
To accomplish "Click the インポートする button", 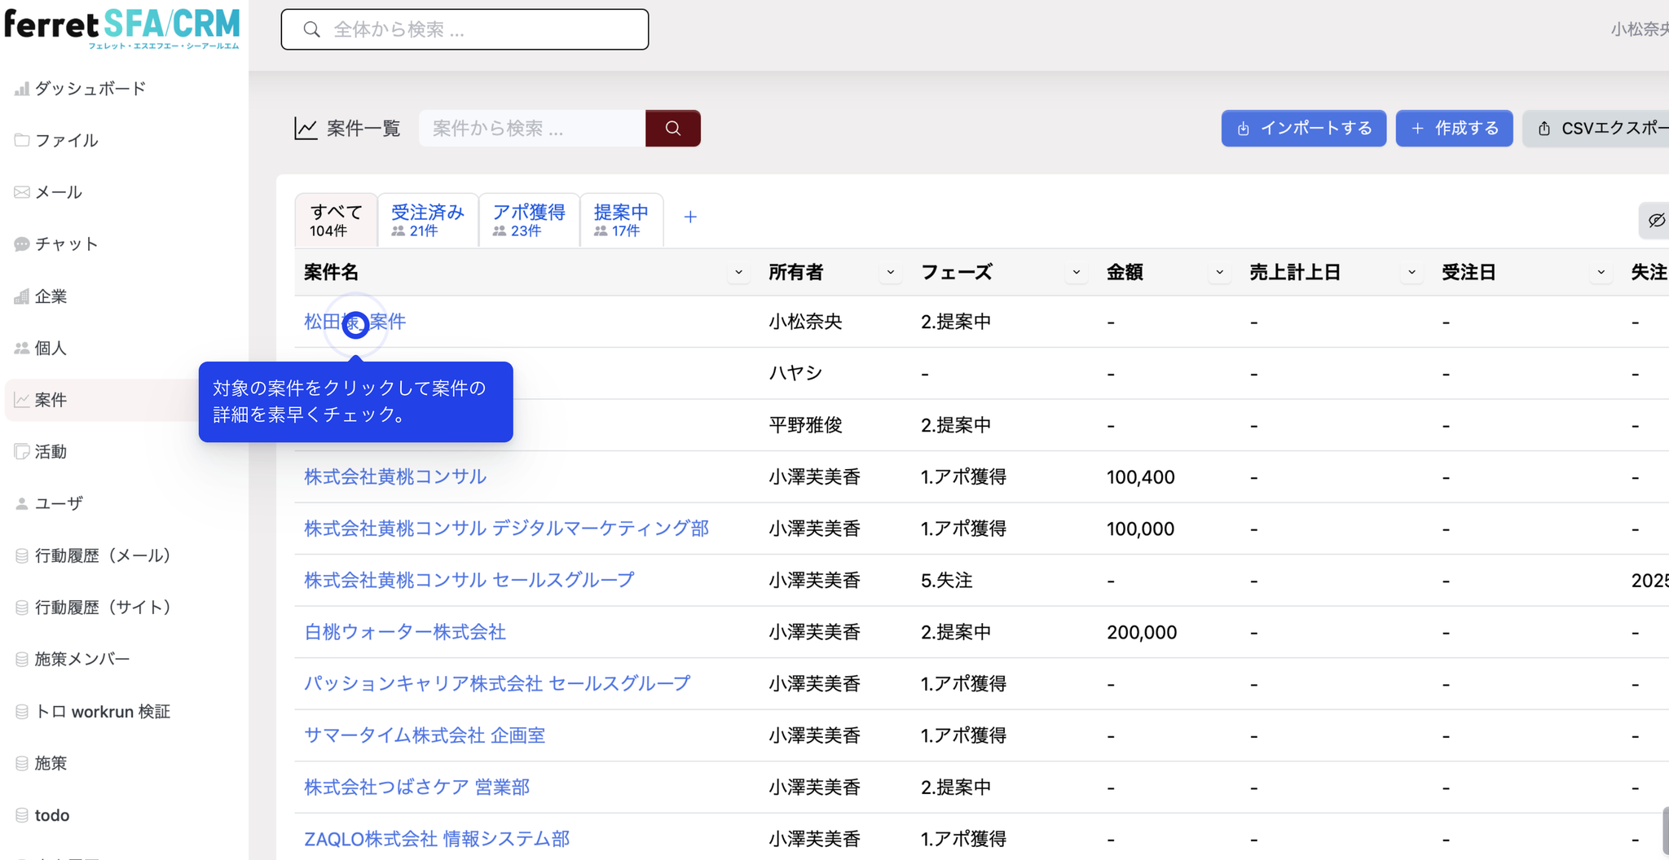I will tap(1303, 128).
